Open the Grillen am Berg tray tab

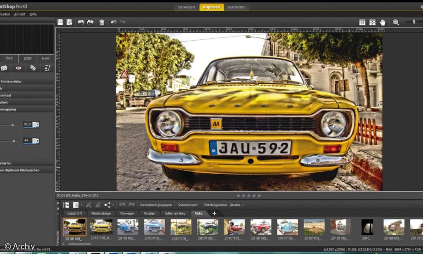(175, 213)
